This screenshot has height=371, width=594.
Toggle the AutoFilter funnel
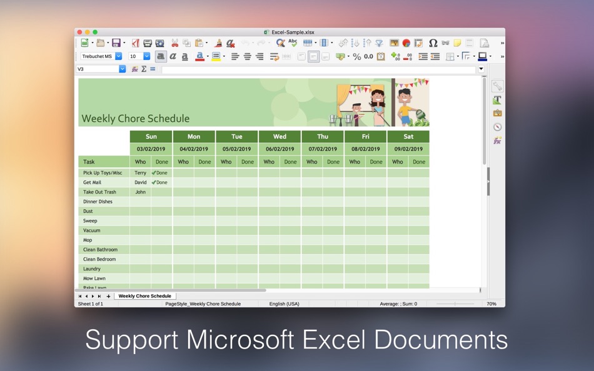pos(379,42)
